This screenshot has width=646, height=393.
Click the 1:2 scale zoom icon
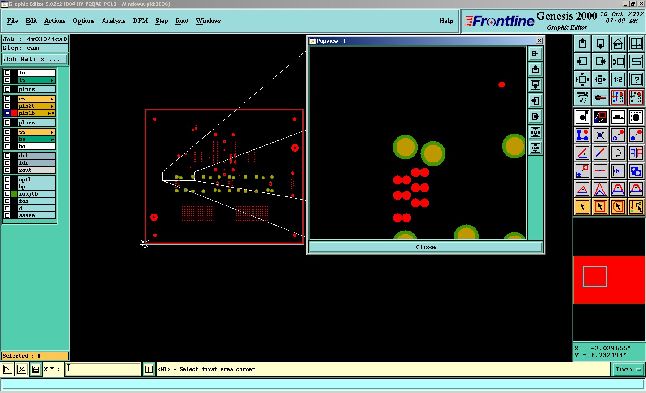[x=618, y=79]
